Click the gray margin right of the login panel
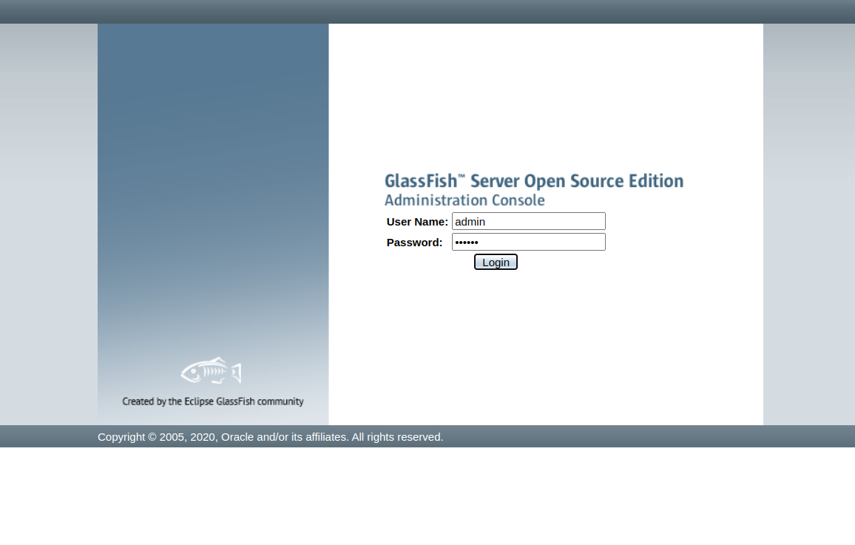Screen dimensions: 855x545 click(x=808, y=222)
